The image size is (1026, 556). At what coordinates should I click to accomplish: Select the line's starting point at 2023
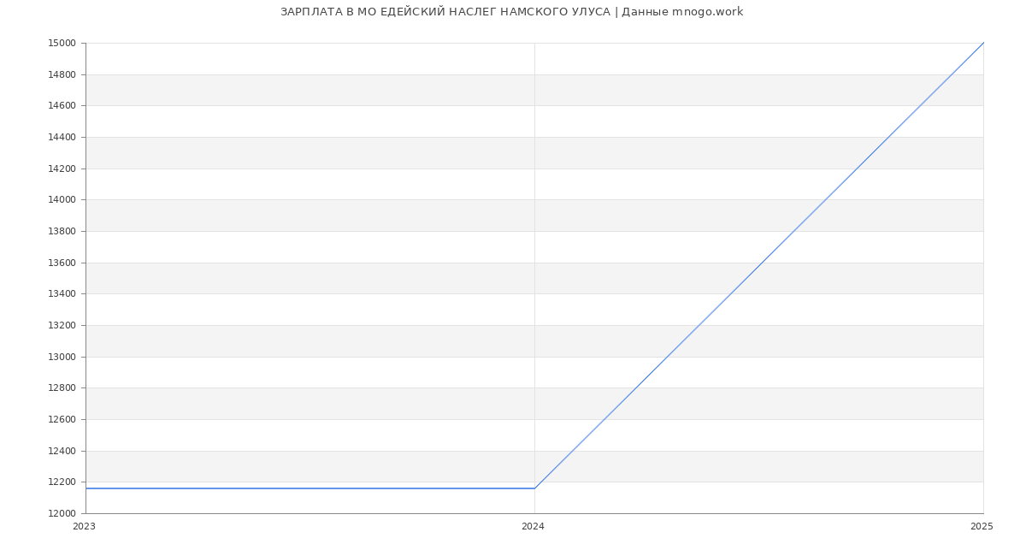pyautogui.click(x=86, y=488)
